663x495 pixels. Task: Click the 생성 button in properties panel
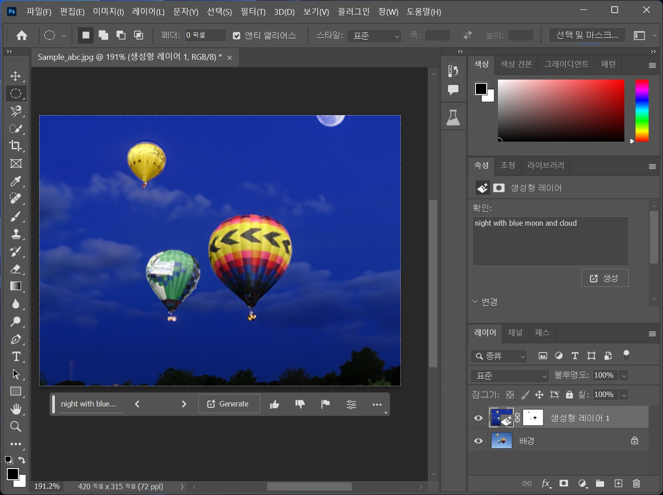pos(605,278)
